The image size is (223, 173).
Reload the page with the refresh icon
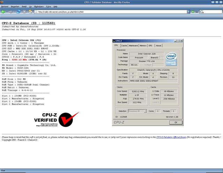(18, 11)
